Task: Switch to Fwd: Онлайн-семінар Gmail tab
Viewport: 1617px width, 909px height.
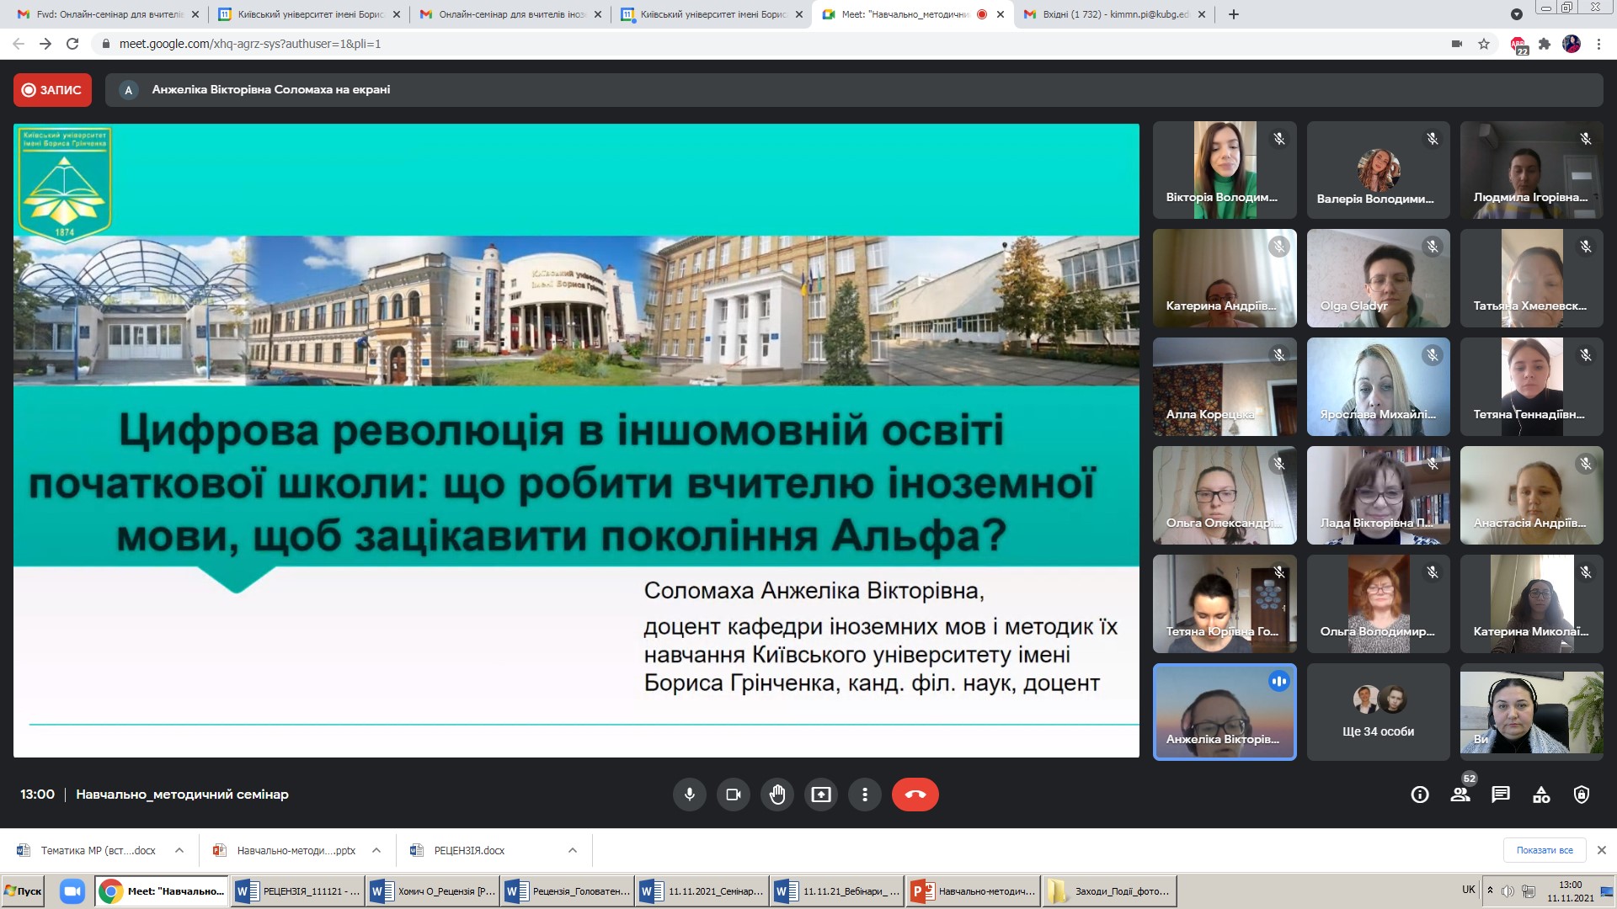Action: click(108, 14)
